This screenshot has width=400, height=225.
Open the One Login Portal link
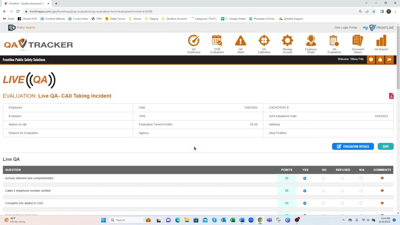pyautogui.click(x=346, y=27)
